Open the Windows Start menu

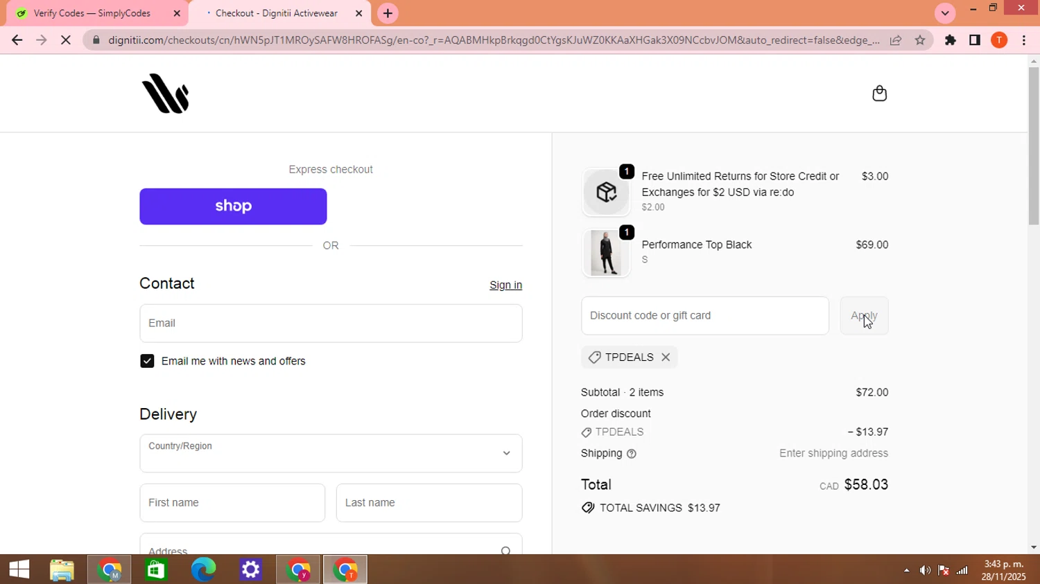(x=19, y=569)
